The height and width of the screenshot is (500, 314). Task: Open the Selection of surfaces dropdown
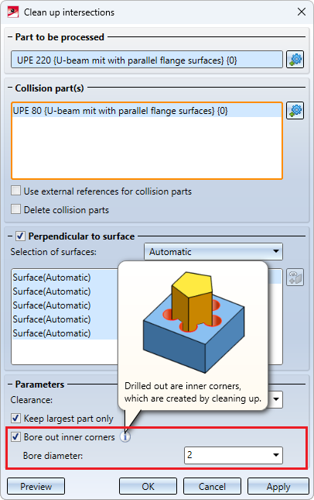click(x=213, y=252)
